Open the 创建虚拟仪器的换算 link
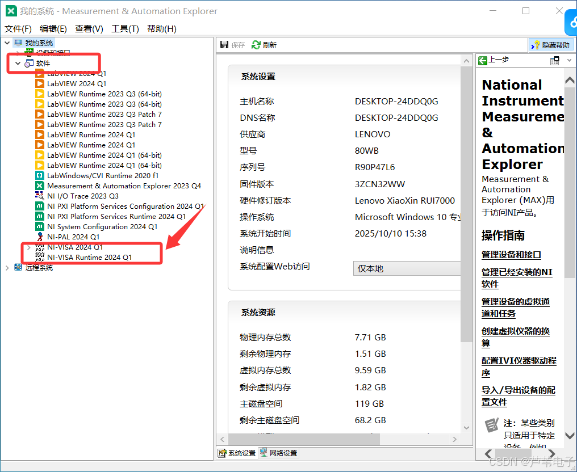 tap(516, 337)
